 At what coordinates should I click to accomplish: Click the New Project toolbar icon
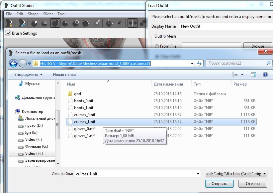(x=9, y=23)
